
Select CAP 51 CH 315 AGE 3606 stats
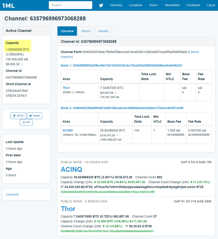pos(193,201)
